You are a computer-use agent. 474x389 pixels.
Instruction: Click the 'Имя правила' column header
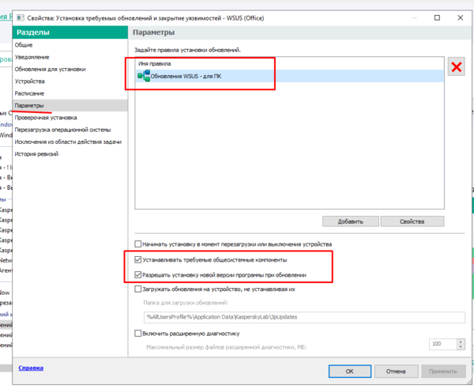pyautogui.click(x=155, y=63)
